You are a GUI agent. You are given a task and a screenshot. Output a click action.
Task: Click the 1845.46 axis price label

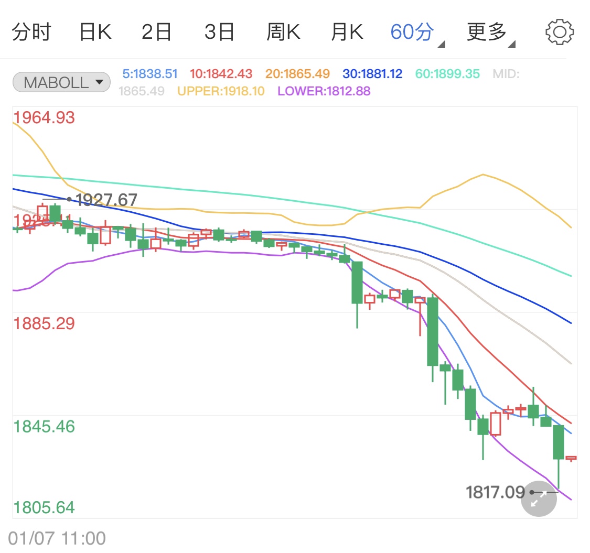click(x=44, y=427)
